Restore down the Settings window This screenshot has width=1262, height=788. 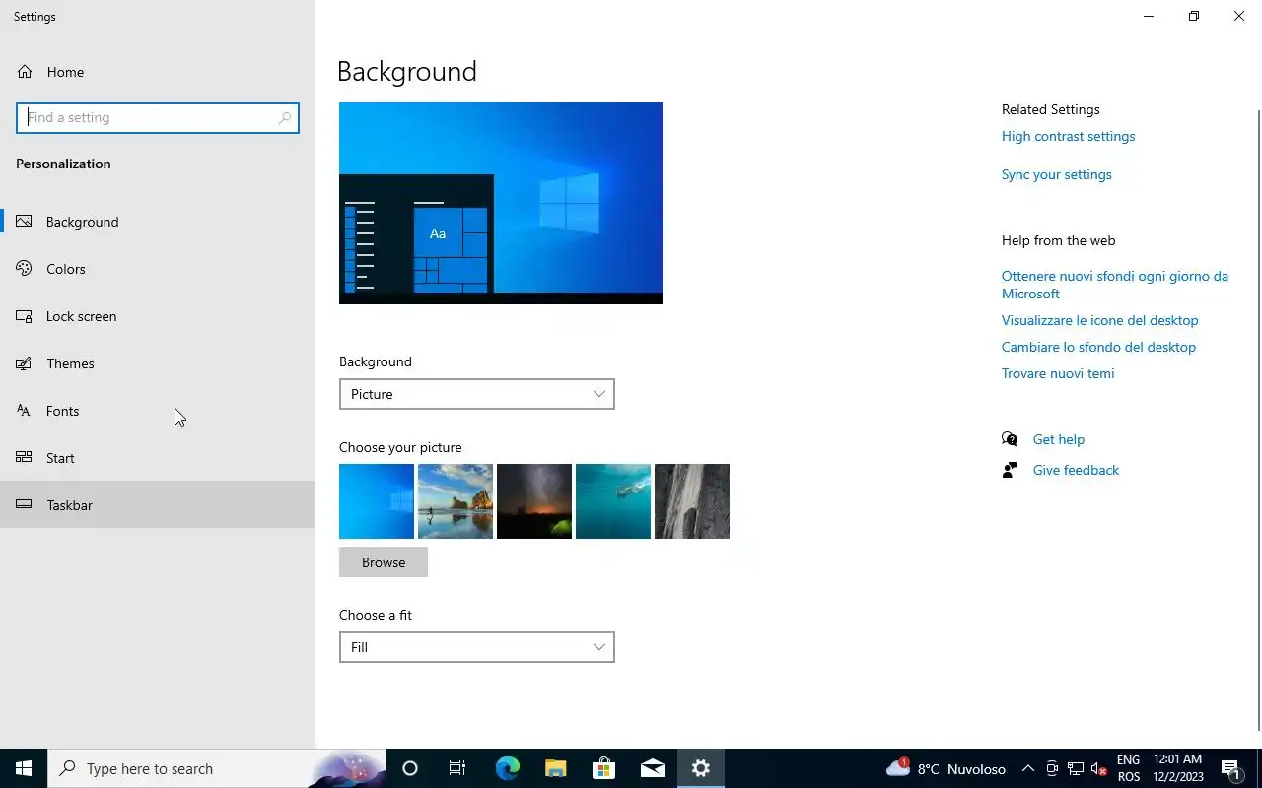click(x=1194, y=16)
